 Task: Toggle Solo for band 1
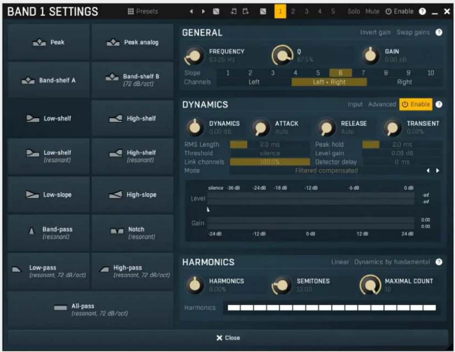tap(354, 12)
